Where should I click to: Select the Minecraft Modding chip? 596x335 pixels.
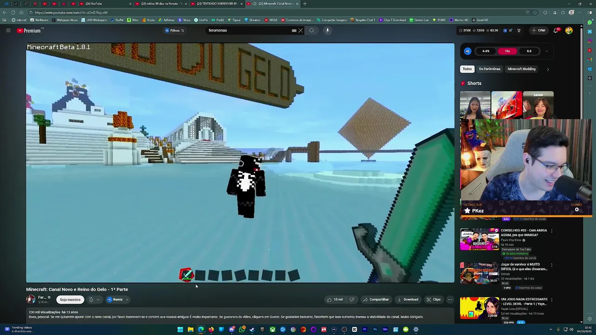(x=521, y=69)
